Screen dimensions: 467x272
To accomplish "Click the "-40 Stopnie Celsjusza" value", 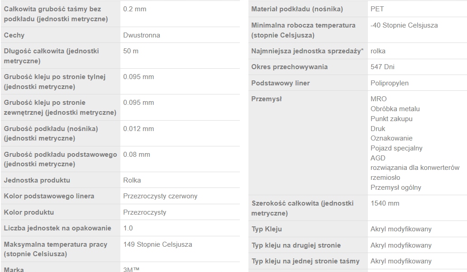I will pyautogui.click(x=404, y=25).
